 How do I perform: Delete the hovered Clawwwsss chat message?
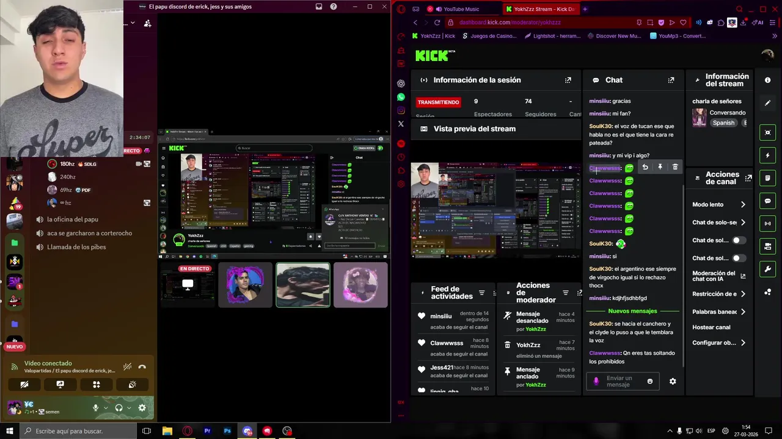tap(675, 167)
